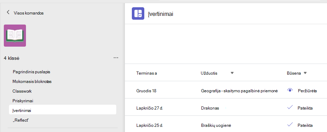Open the Geografija - skaitymo pagalbinė priemonė assignment
This screenshot has width=327, height=132.
pyautogui.click(x=239, y=91)
